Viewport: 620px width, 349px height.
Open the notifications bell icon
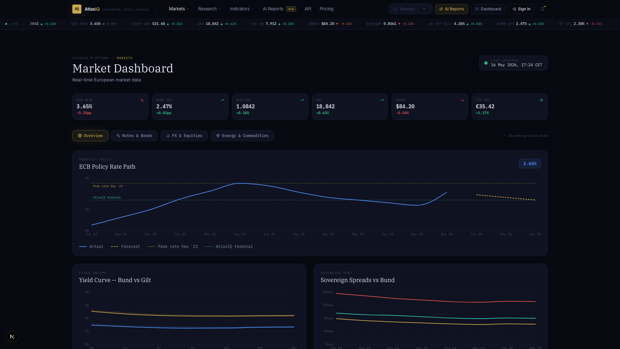pyautogui.click(x=542, y=9)
